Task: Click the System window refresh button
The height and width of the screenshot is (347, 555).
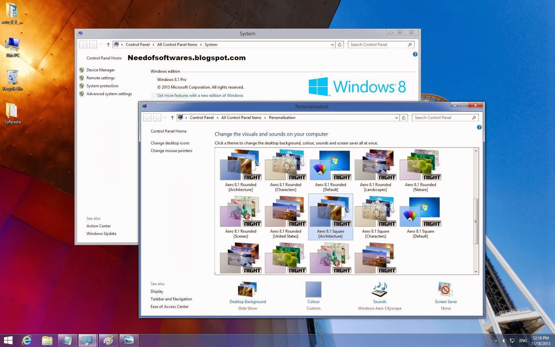Action: (340, 44)
